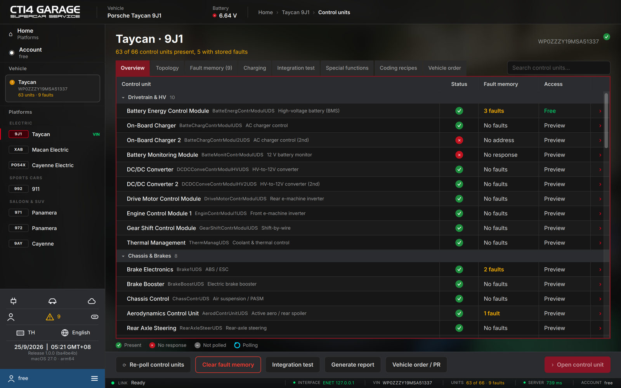Open the Integration test tab

296,68
